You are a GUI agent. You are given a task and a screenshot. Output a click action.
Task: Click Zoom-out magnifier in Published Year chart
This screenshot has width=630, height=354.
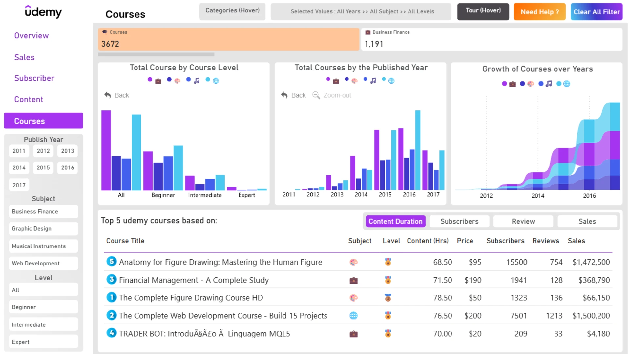pos(316,95)
